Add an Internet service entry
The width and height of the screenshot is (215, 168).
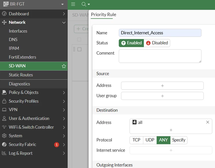(x=171, y=150)
